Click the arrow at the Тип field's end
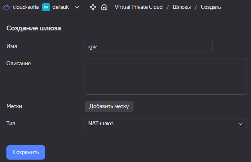 pyautogui.click(x=241, y=124)
